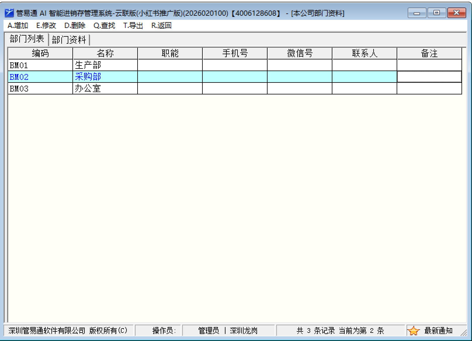Viewport: 472px width, 341px height.
Task: Click the 名称 column header
Action: (105, 53)
